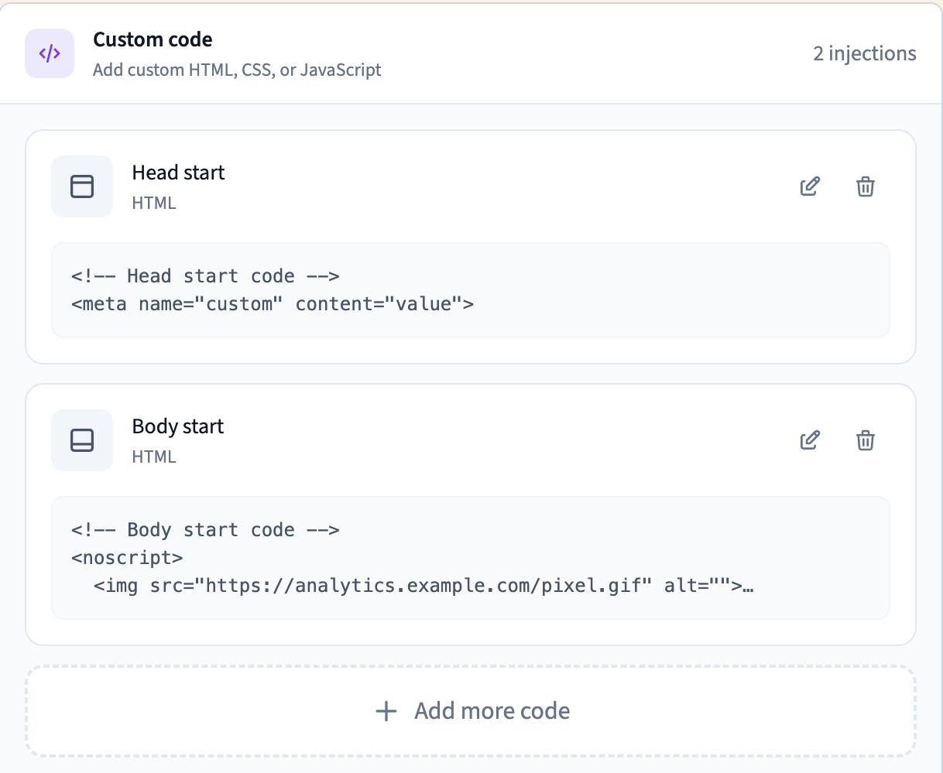Select the Body start HTML label
The image size is (943, 773).
pos(154,457)
